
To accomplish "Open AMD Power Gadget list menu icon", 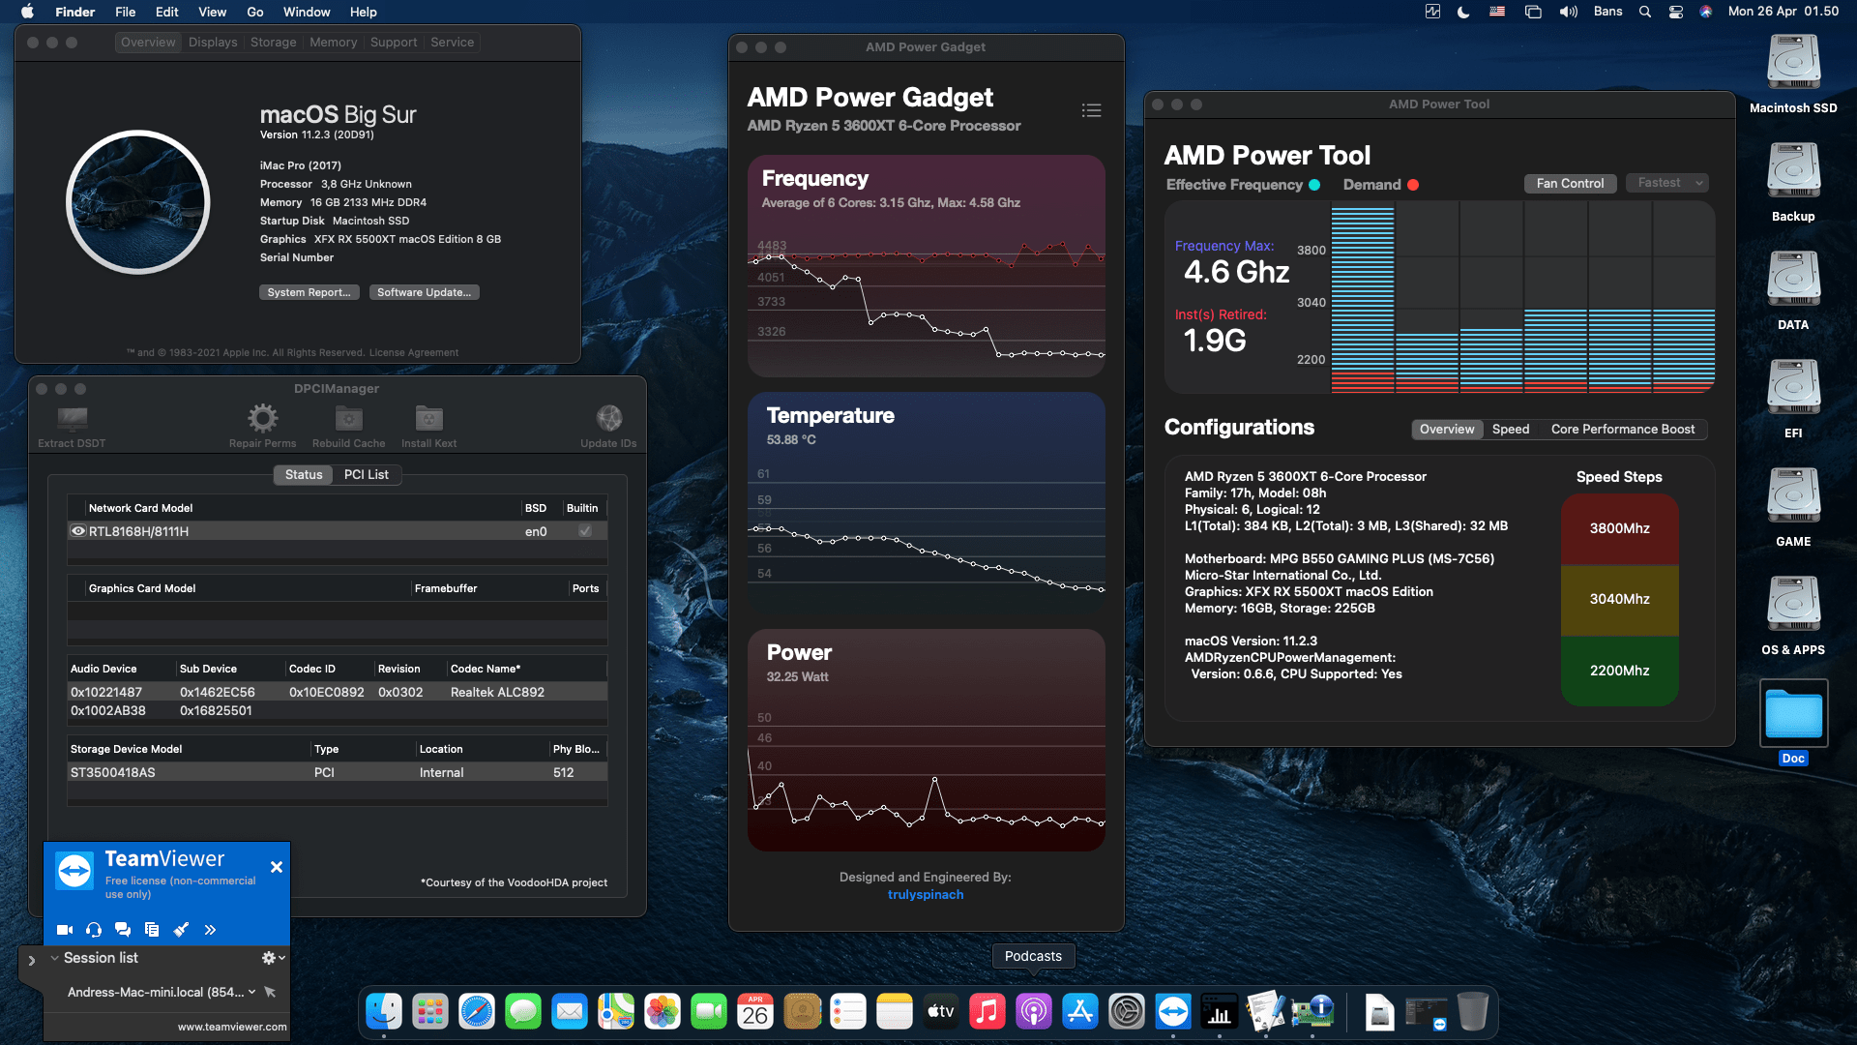I will 1091,110.
